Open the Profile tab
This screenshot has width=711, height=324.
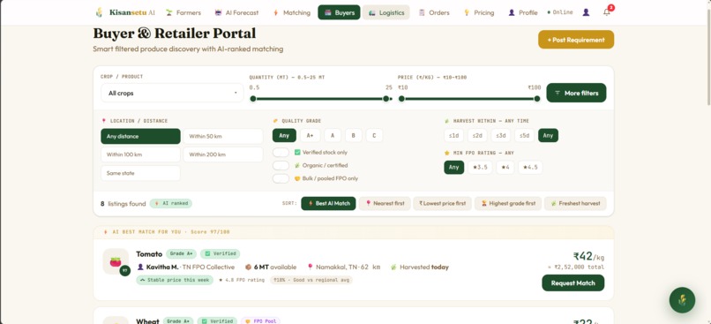pos(522,12)
